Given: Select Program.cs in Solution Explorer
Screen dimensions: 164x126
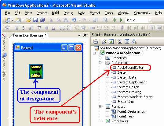Looking at the screenshot, I should pos(120,121).
